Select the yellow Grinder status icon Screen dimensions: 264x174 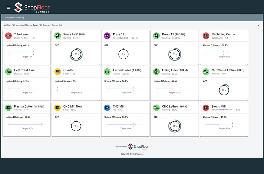pyautogui.click(x=57, y=72)
